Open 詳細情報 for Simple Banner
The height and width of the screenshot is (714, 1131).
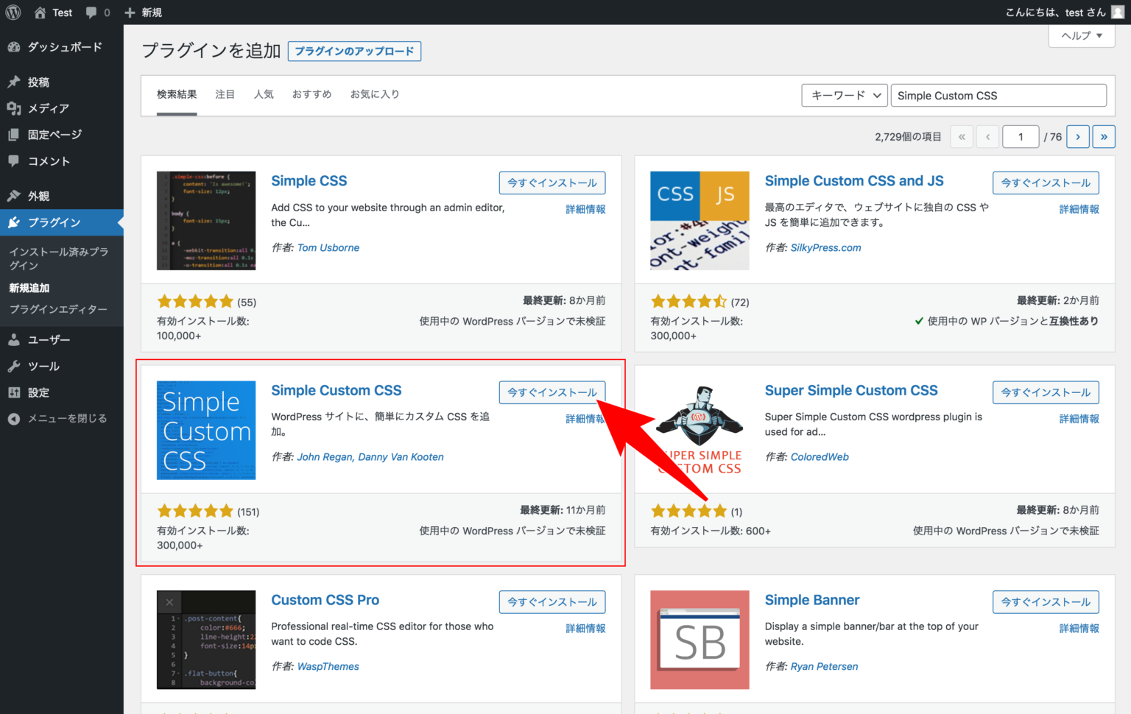(x=1079, y=628)
